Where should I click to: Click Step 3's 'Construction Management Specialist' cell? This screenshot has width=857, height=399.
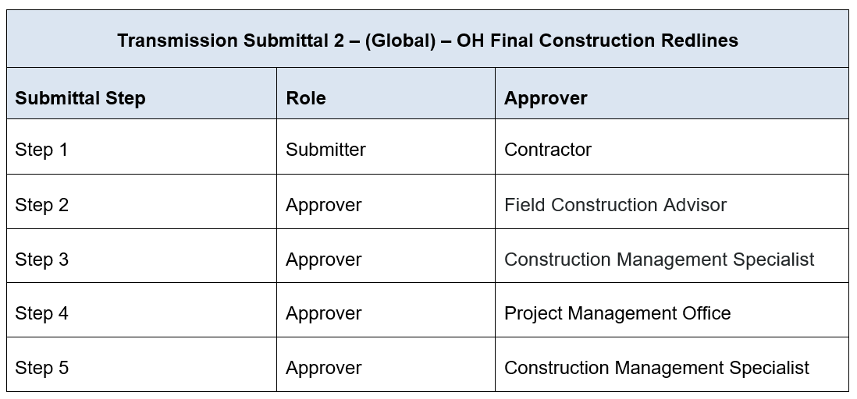tap(659, 260)
